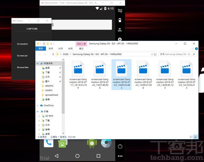Open the 共用 ribbon tab
Viewport: 204px width, 162px height.
(x=61, y=49)
